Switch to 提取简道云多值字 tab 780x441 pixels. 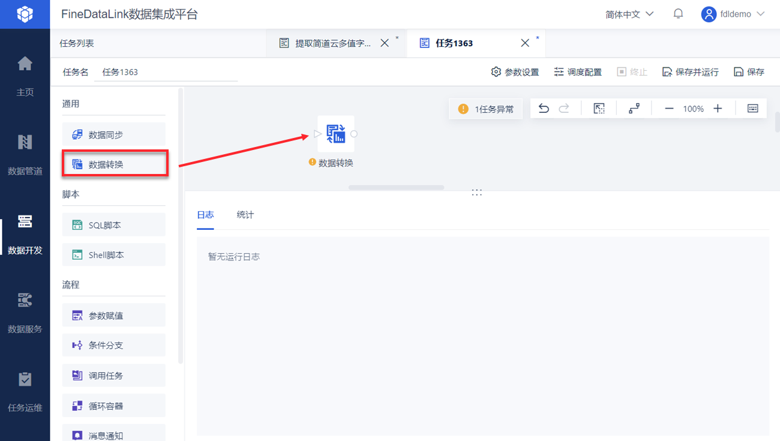(x=334, y=43)
